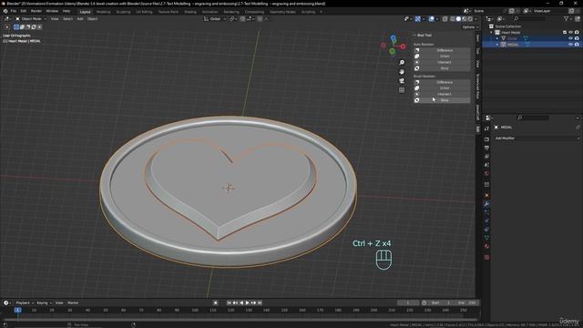Open the Object properties orange square tab
The width and height of the screenshot is (583, 328).
click(x=486, y=195)
